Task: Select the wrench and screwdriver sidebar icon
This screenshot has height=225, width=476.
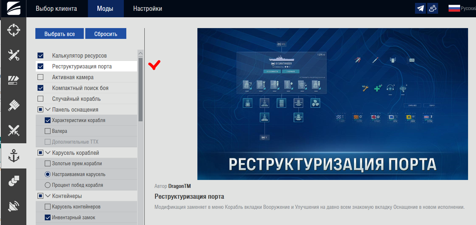Action: (13, 55)
